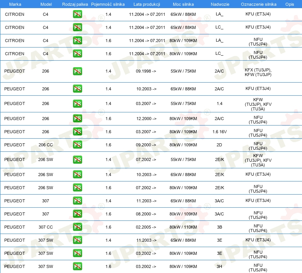
Task: Click fuel icon in Citroen C4 1.6 LA_ row
Action: tap(77, 41)
